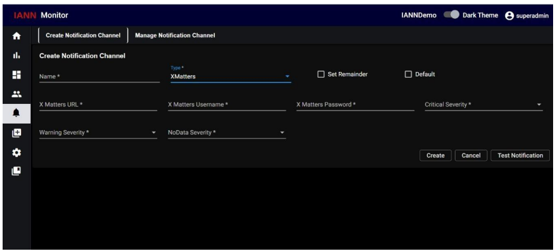Focus the X Matters URL field

coord(98,105)
